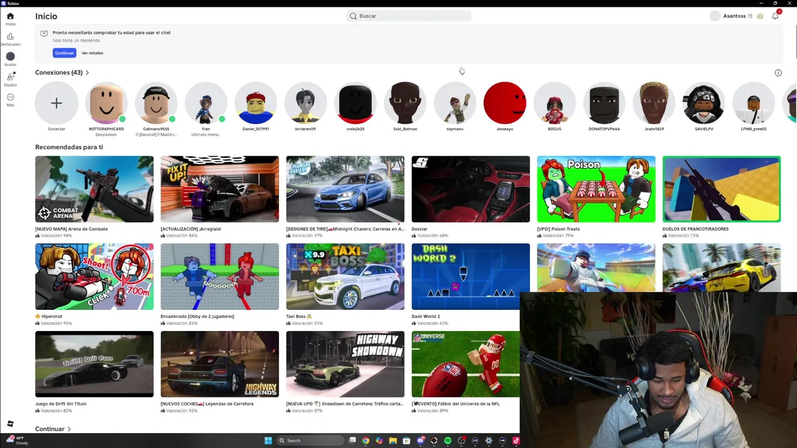
Task: Open the Equipo sidebar item
Action: [x=10, y=77]
